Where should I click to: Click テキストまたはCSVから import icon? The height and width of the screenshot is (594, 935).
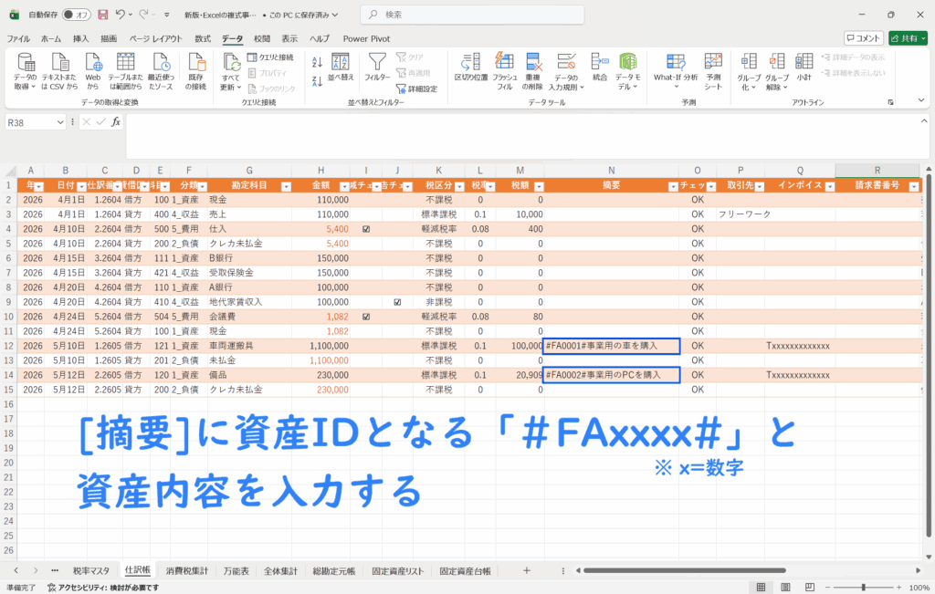pos(60,62)
